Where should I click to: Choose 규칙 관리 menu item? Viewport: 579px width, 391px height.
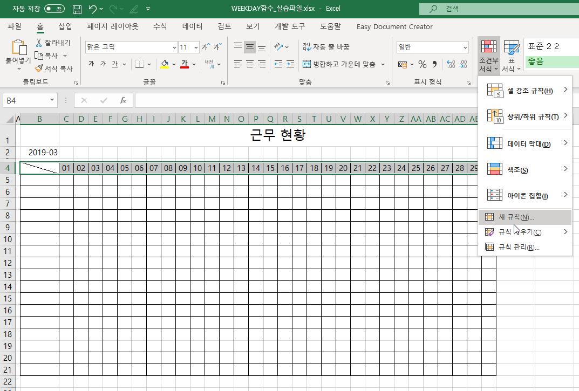(x=525, y=247)
